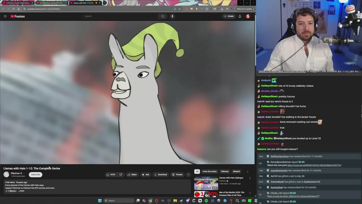Click the llama video player
This screenshot has height=204, width=362.
coord(127,92)
